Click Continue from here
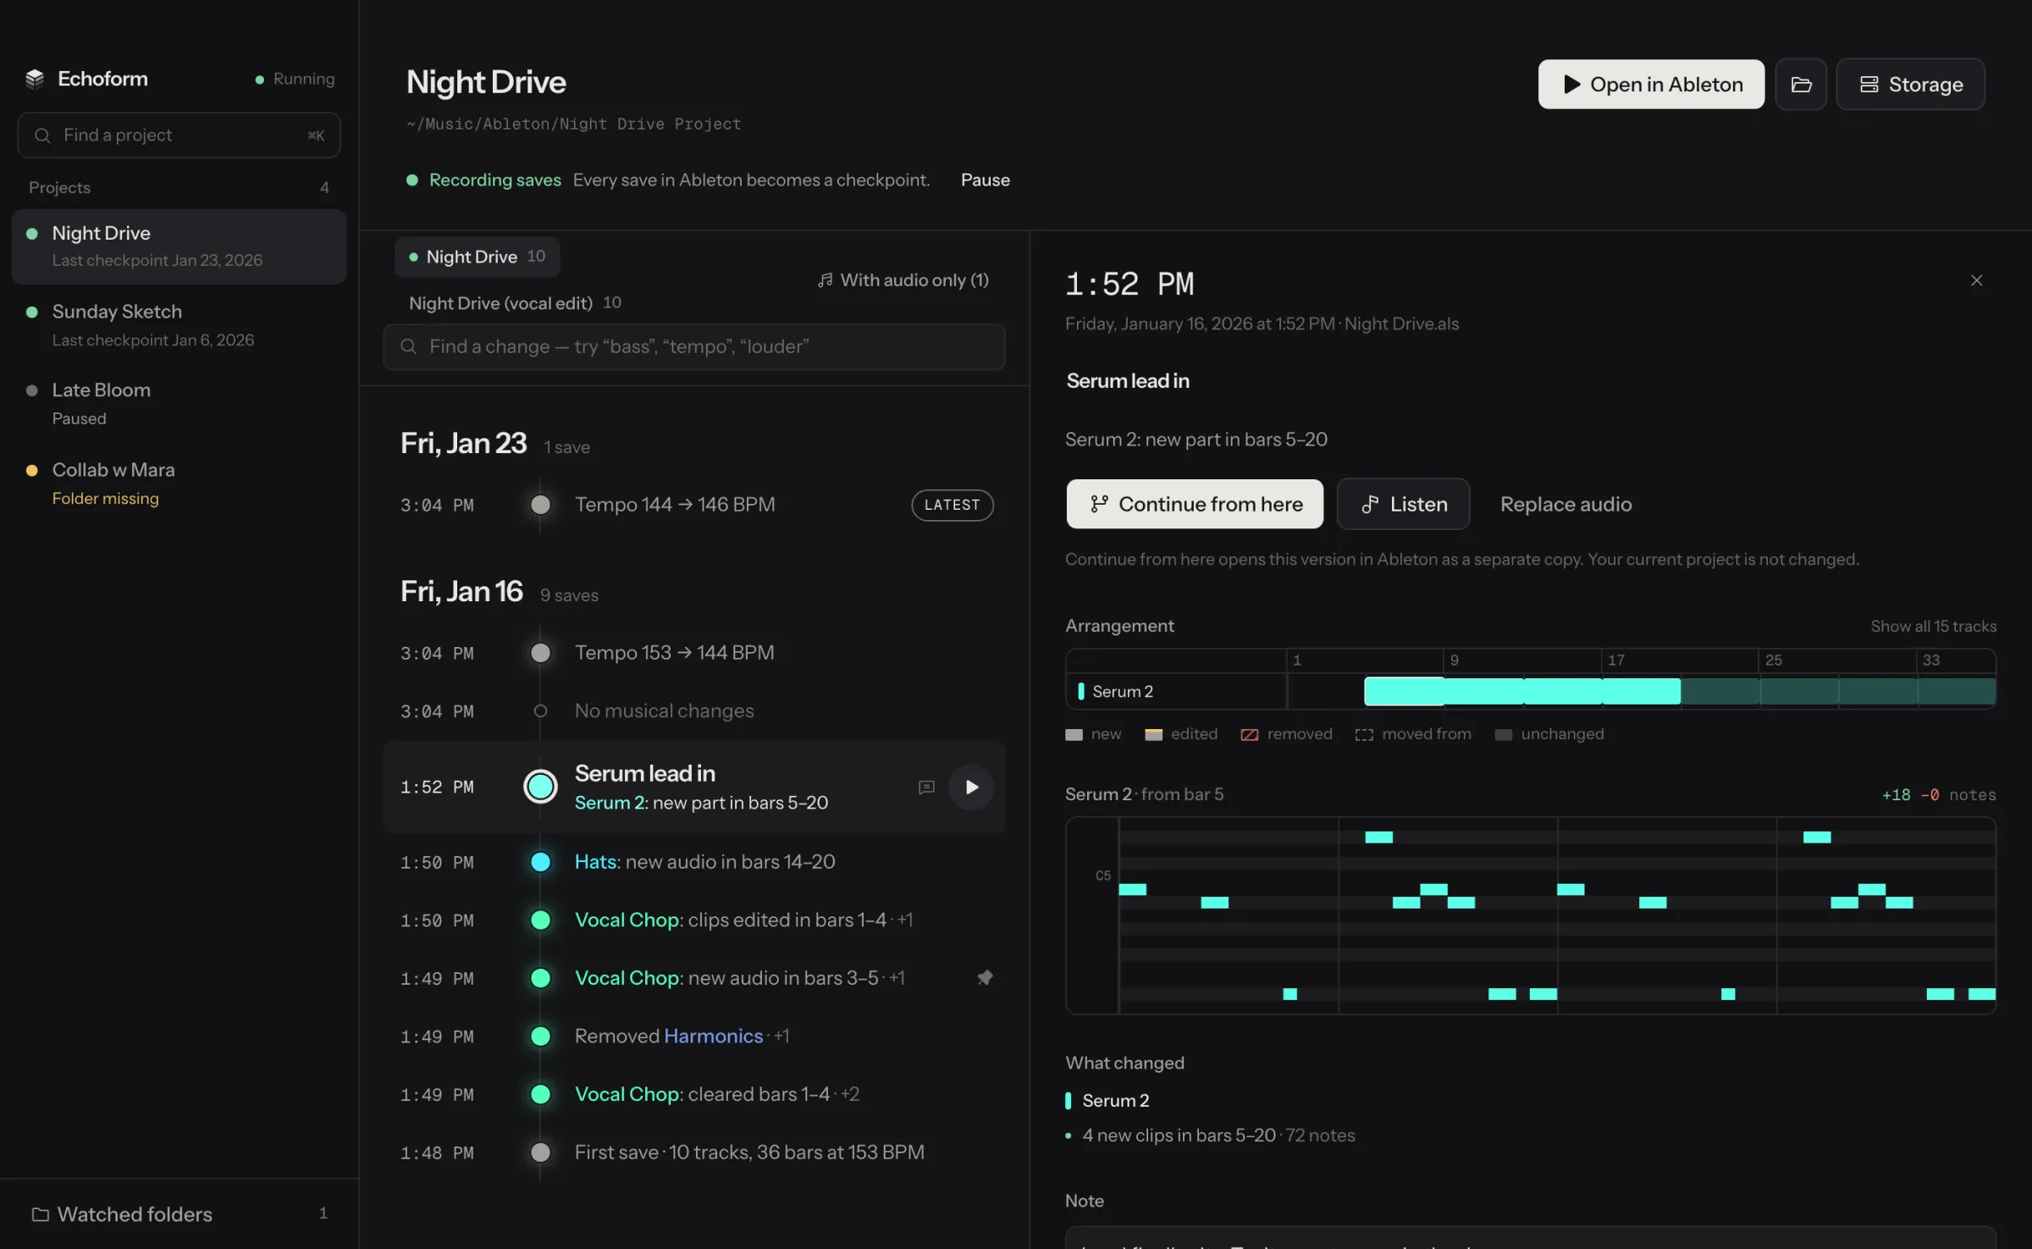 [1194, 504]
